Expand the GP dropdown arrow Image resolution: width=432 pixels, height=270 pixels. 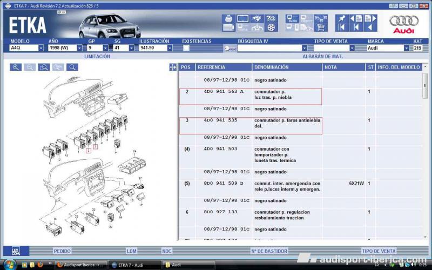point(105,48)
